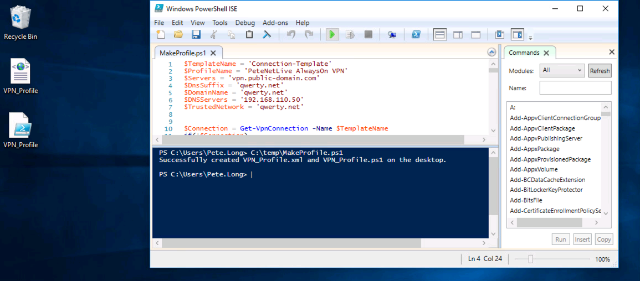This screenshot has height=281, width=640.
Task: Focus the Name input field
Action: pos(575,87)
